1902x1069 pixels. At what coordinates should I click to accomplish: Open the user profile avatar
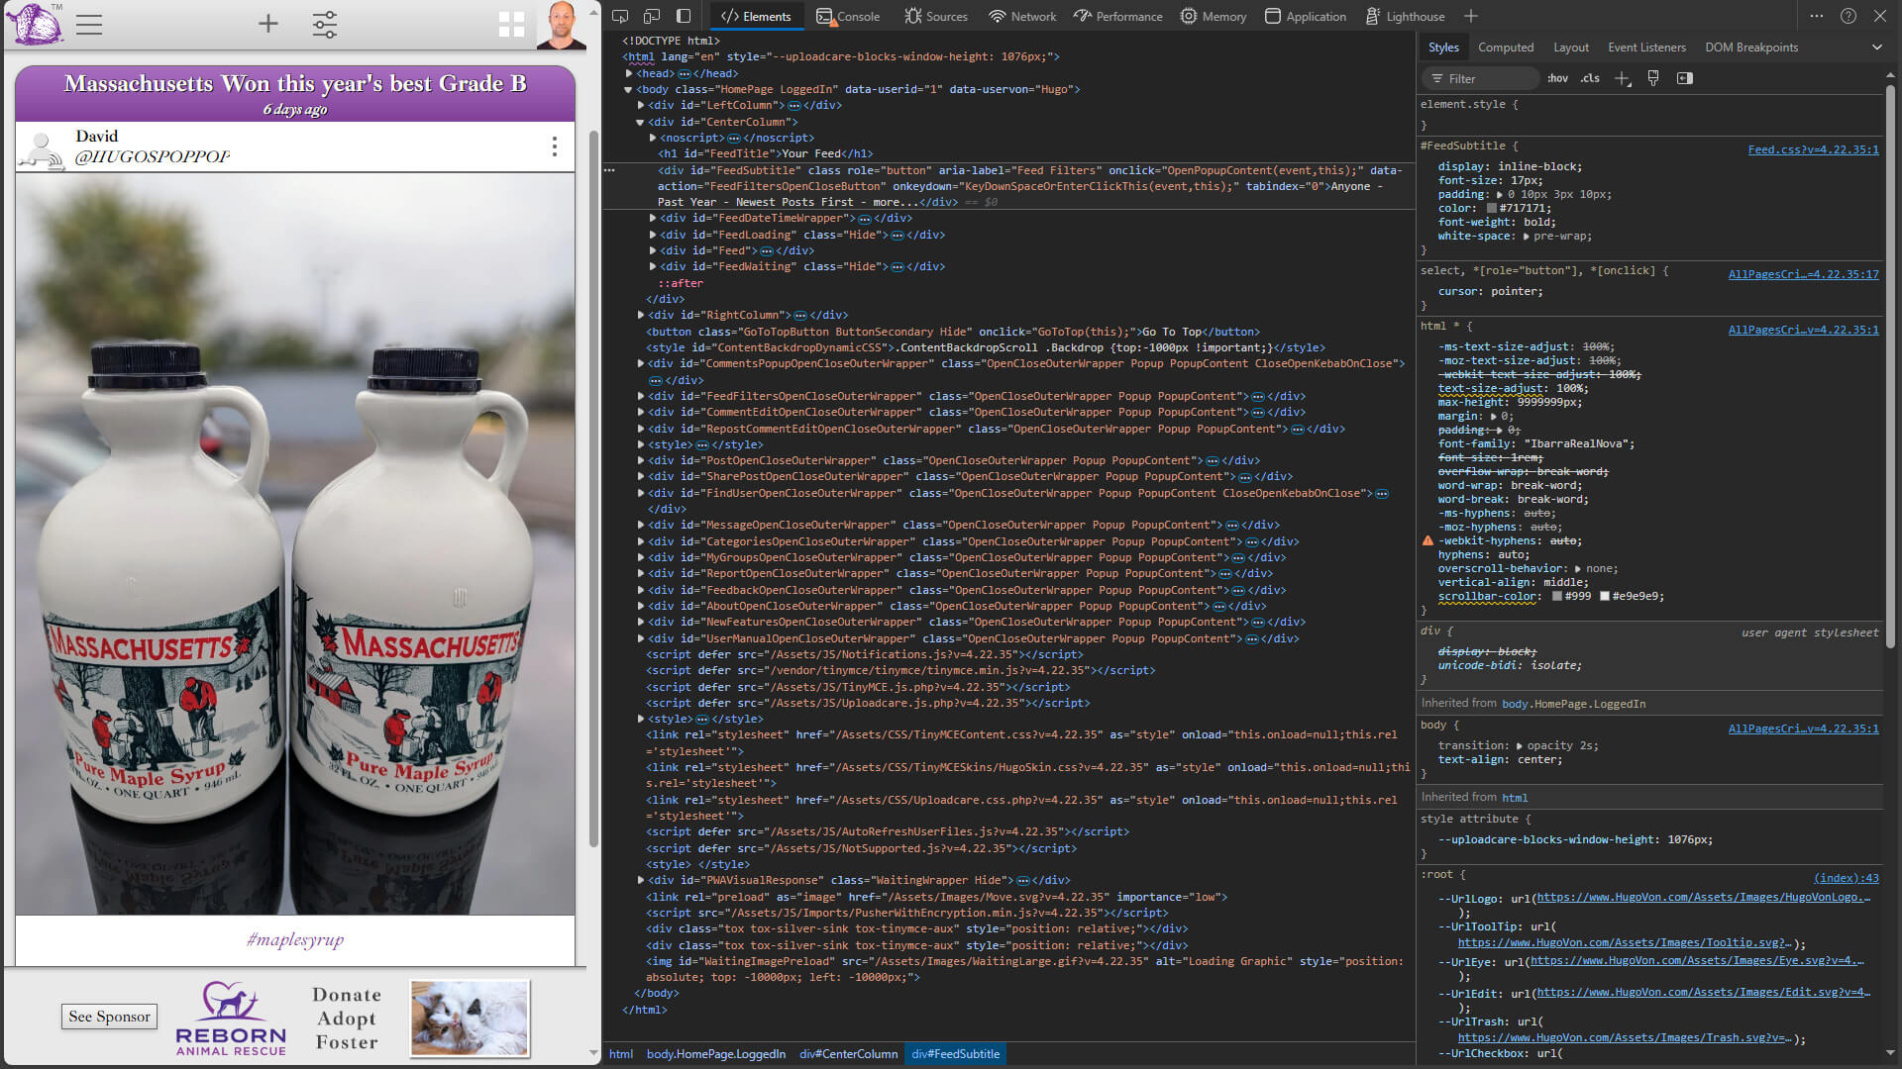coord(562,25)
